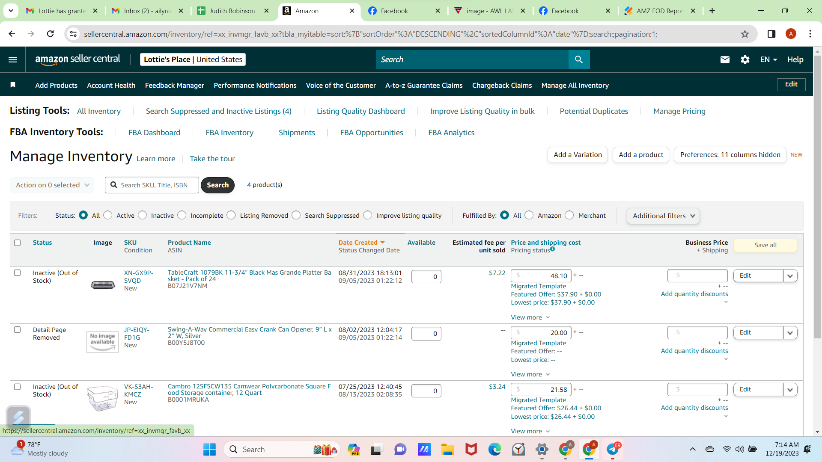Open the TableCraft Black Mas Grande product link
822x462 pixels.
pos(249,275)
